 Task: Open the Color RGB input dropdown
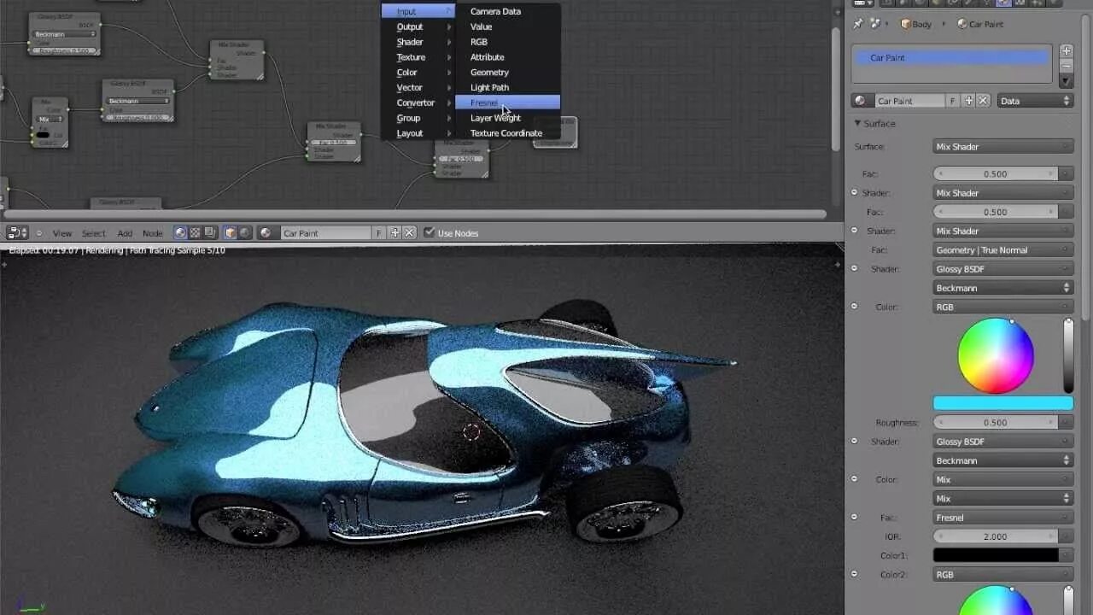coord(1002,307)
